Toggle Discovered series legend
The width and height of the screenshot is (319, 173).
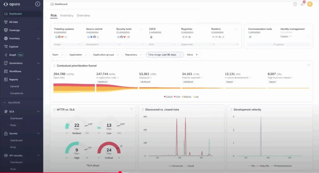[x=176, y=166]
